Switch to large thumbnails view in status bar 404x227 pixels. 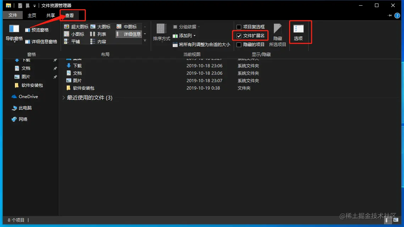[396, 220]
